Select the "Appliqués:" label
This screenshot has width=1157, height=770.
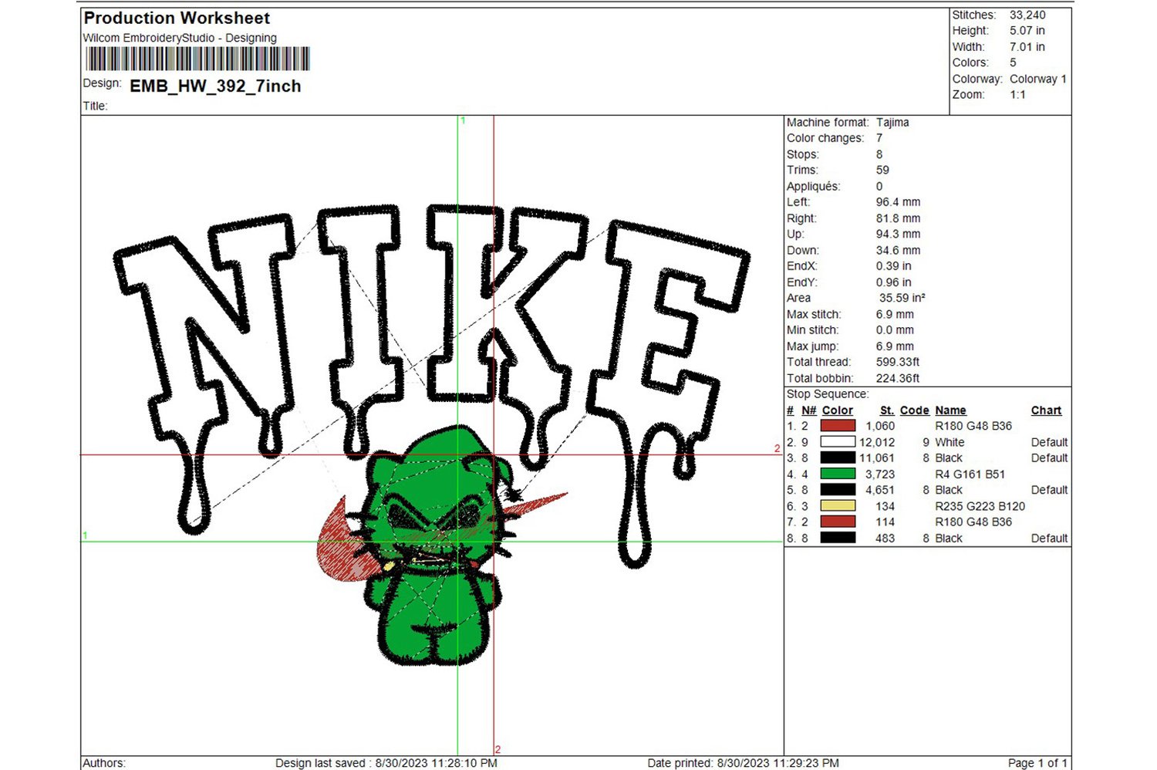tap(813, 187)
